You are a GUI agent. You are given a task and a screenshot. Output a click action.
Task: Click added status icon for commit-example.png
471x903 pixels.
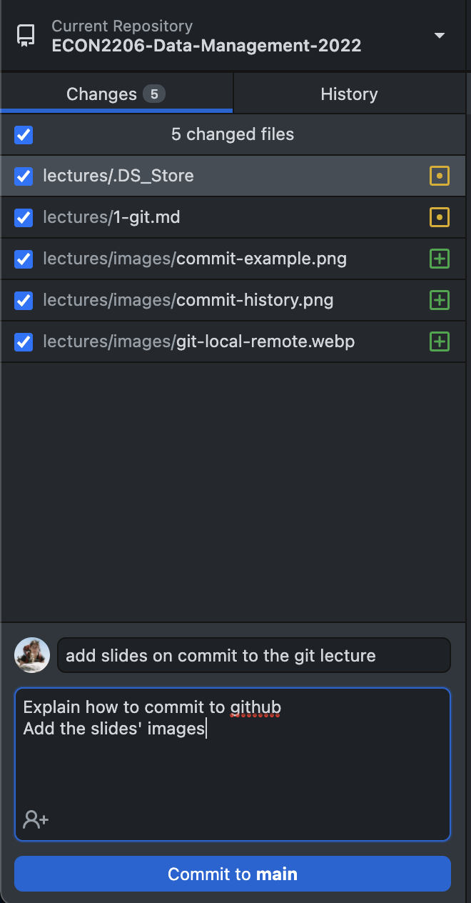click(440, 259)
